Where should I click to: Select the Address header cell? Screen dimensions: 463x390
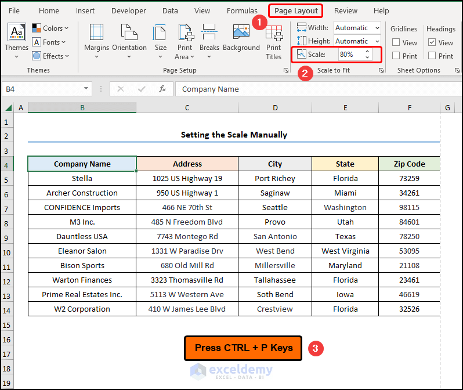187,164
